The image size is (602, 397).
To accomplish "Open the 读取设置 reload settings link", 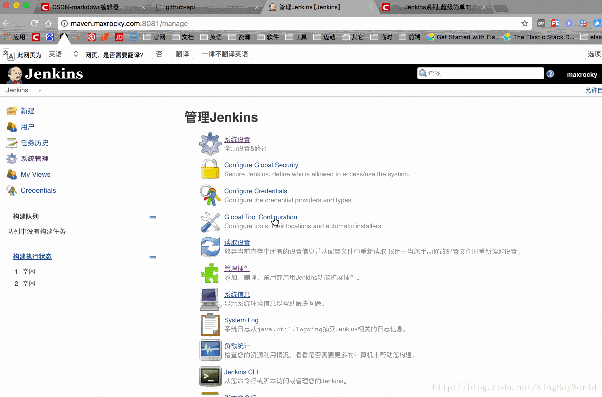I will coord(237,242).
